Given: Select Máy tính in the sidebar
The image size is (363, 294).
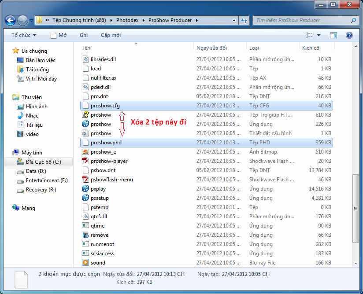Looking at the screenshot, I should (x=27, y=153).
